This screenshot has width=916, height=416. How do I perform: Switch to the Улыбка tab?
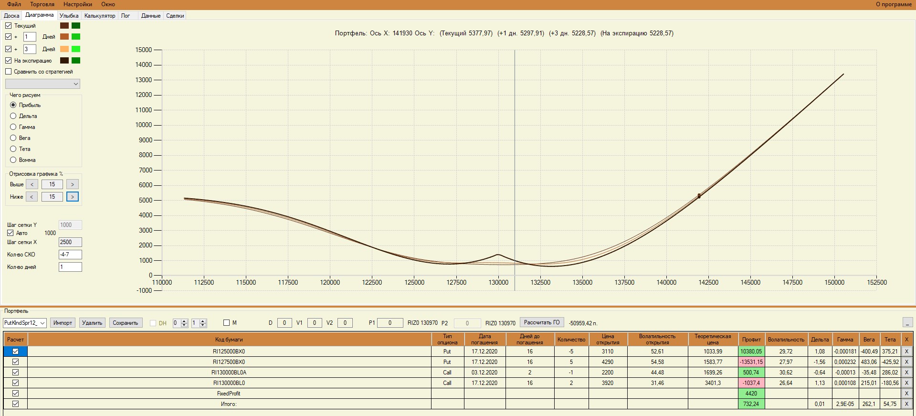pos(69,16)
